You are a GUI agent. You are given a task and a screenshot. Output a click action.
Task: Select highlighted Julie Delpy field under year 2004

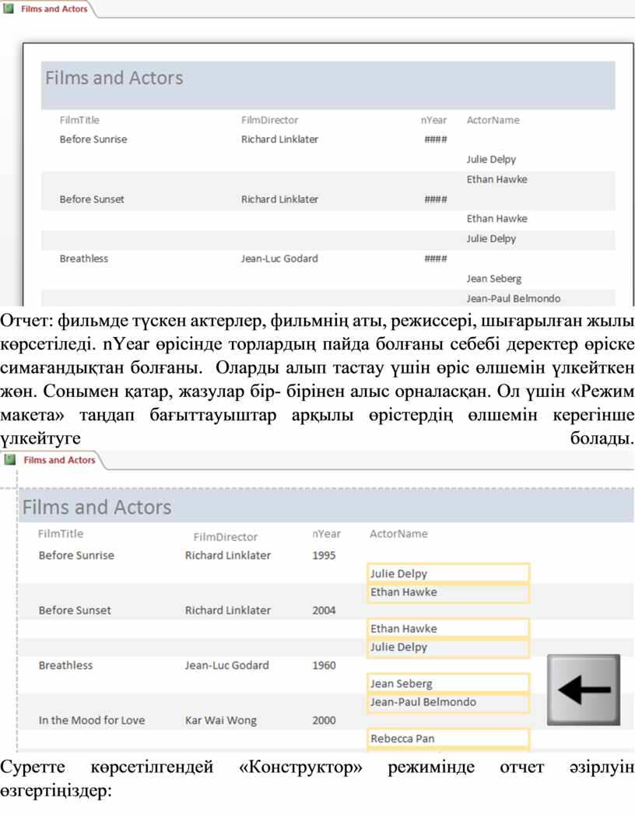pyautogui.click(x=448, y=647)
